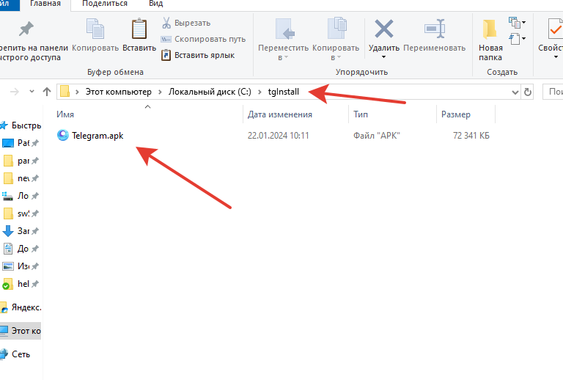Open the pinned sw folder in sidebar
Viewport: 563px width, 380px height.
click(x=20, y=213)
